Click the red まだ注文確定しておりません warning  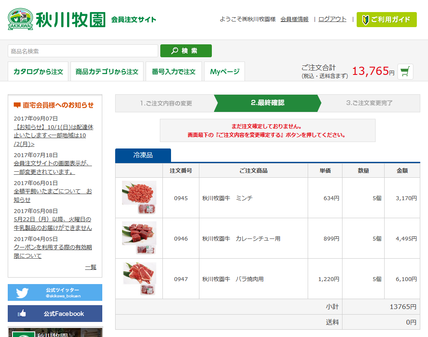point(266,126)
